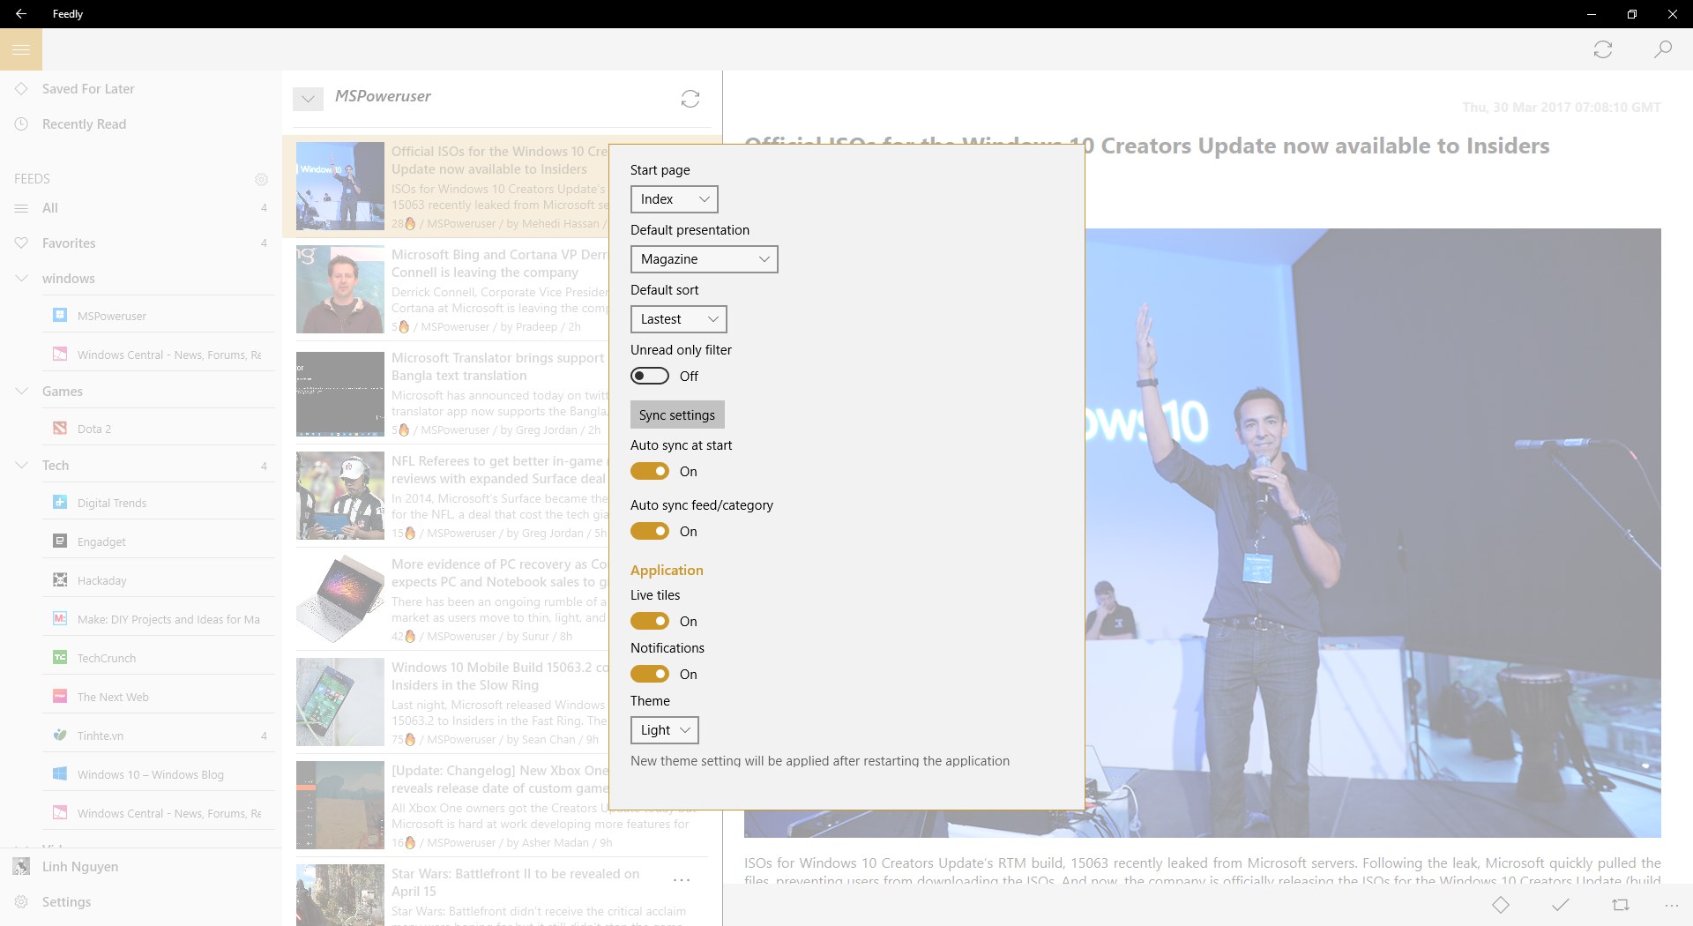Click the Settings gear icon in sidebar
1693x926 pixels.
click(22, 902)
